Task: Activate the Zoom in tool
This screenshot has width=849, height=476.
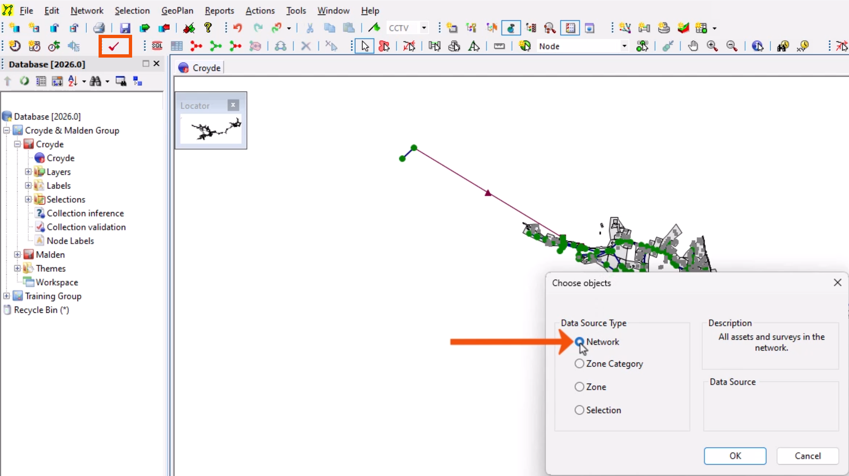Action: 712,46
